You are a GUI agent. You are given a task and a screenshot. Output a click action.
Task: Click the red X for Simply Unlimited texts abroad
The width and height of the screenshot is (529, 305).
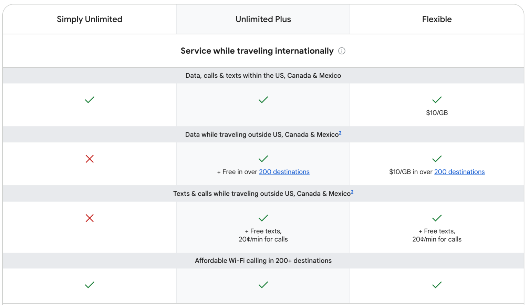coord(89,218)
